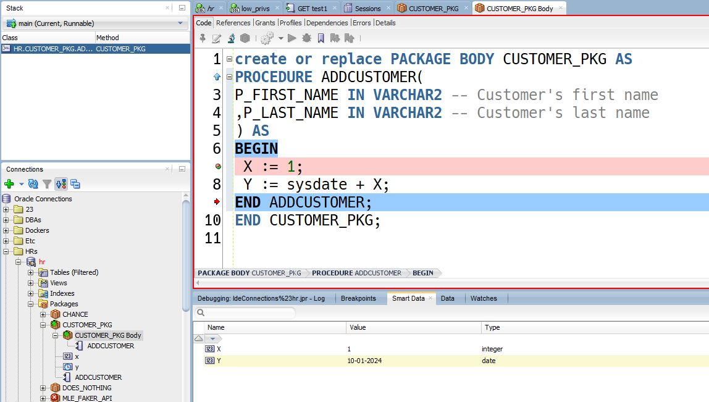This screenshot has height=402, width=709.
Task: Sort Smart Data by Value column
Action: pyautogui.click(x=413, y=327)
